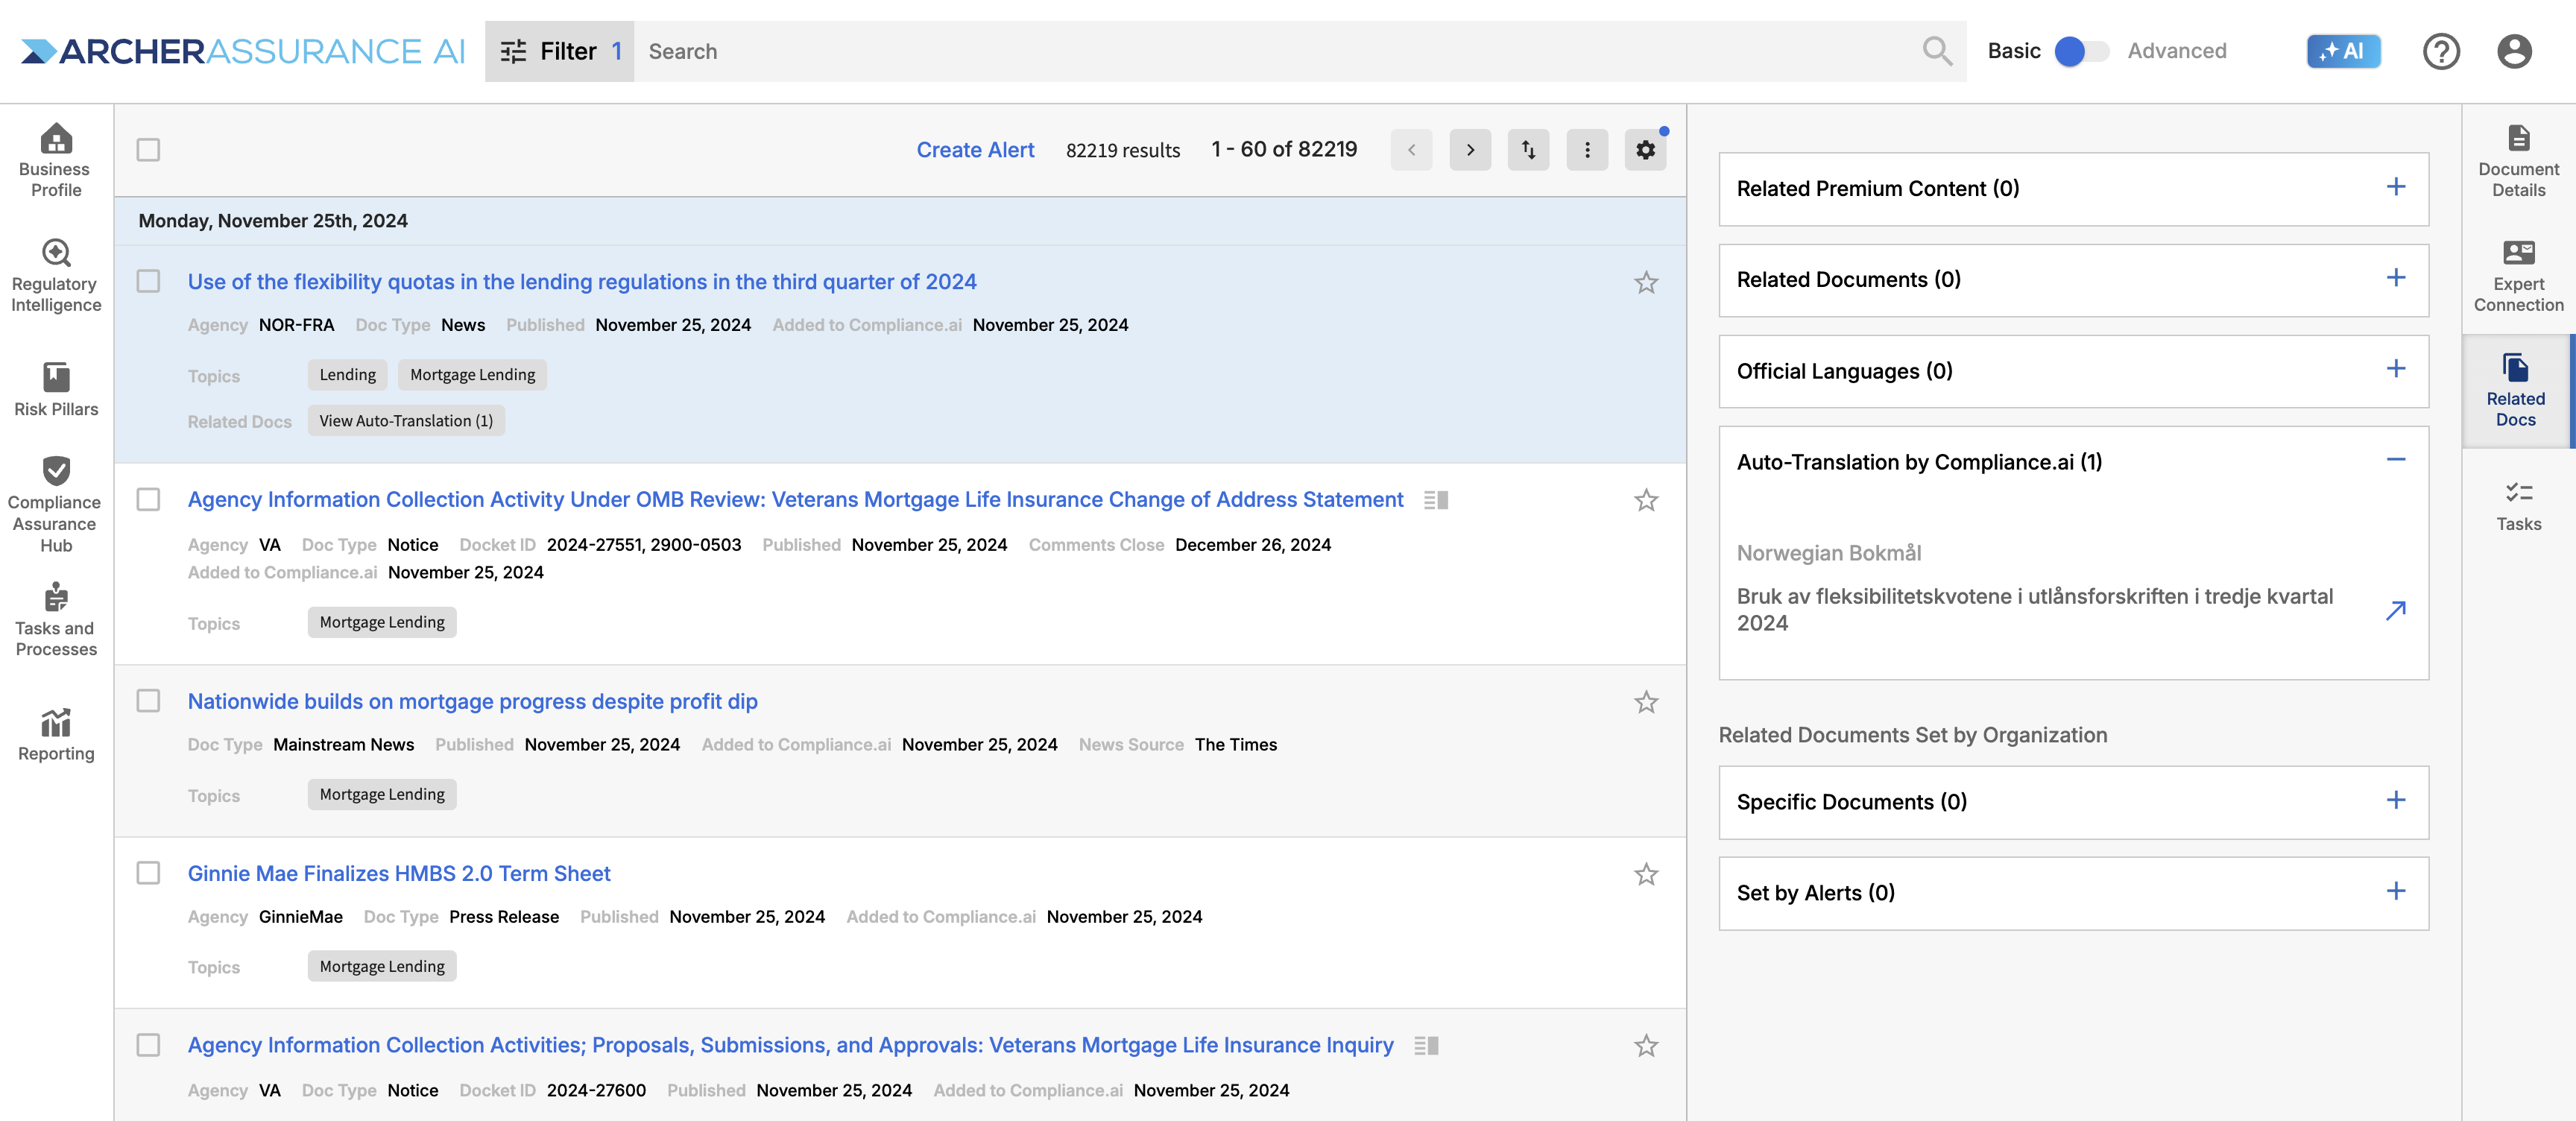2576x1121 pixels.
Task: Switch to Expert Connection tab
Action: pos(2518,276)
